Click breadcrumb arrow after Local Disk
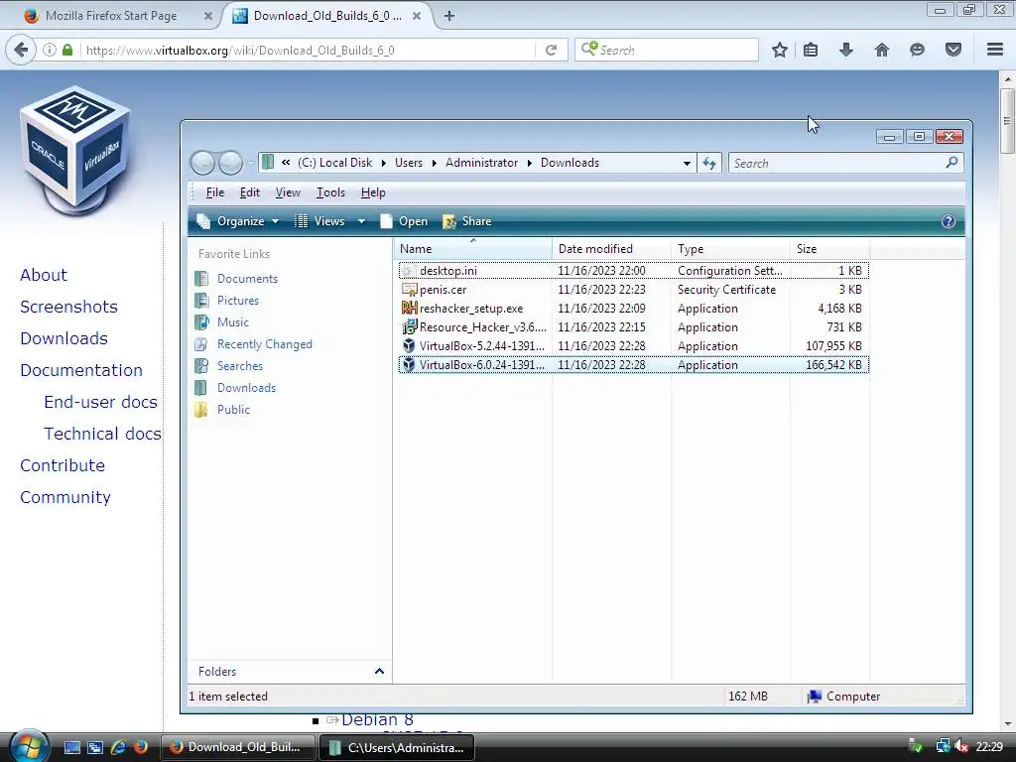Image resolution: width=1016 pixels, height=762 pixels. pos(384,164)
